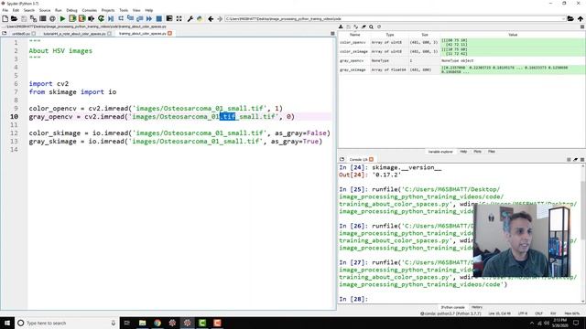Click color_opencv variable row

click(x=461, y=43)
